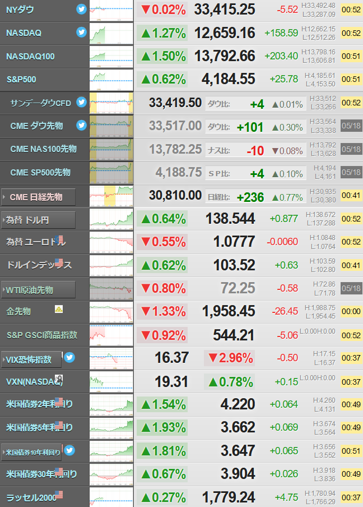Click the flag icon on 為替 ユーロドル
This screenshot has width=363, height=507.
click(59, 239)
